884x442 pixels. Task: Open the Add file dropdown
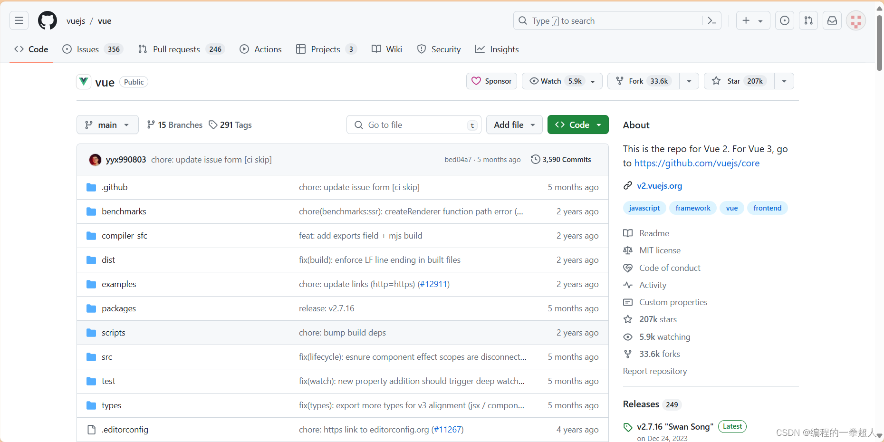(x=514, y=125)
